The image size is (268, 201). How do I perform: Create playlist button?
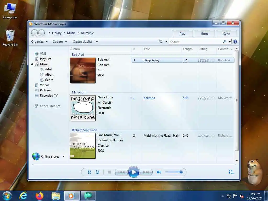[82, 42]
